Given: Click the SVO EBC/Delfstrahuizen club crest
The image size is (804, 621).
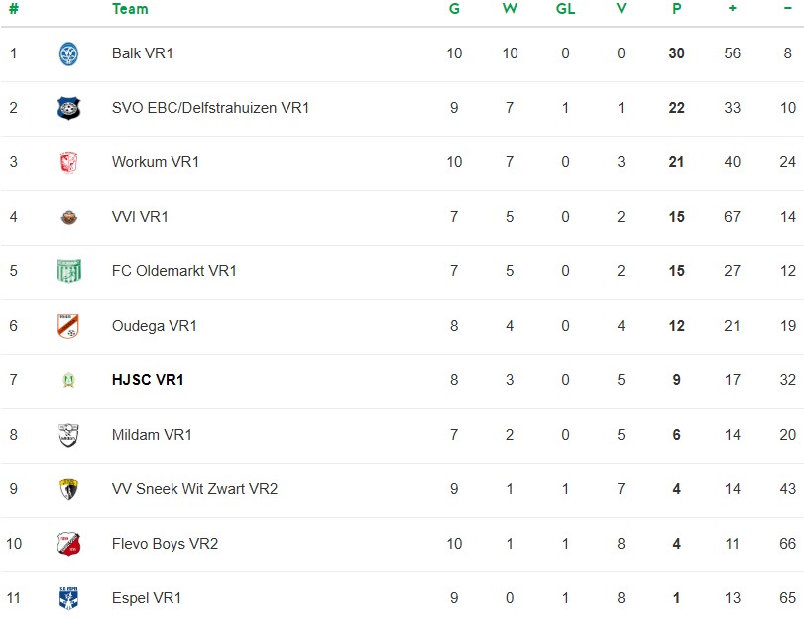Looking at the screenshot, I should coord(68,108).
